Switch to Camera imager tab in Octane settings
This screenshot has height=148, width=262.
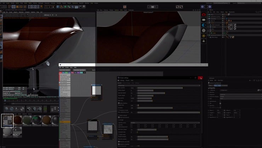tap(126, 83)
